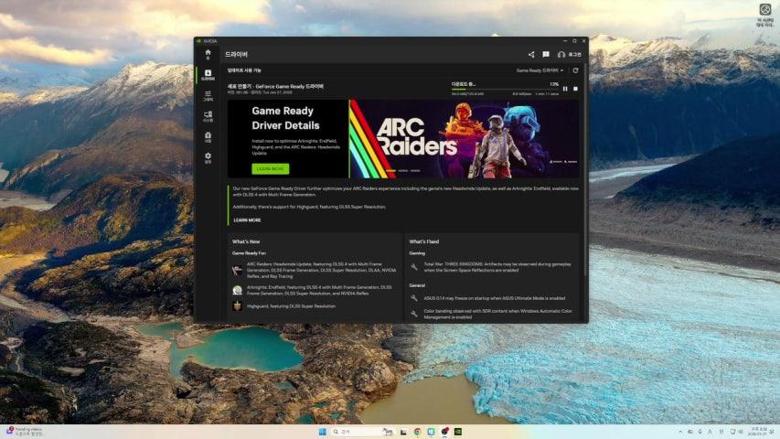
Task: Open Chrome from the taskbar
Action: point(417,432)
